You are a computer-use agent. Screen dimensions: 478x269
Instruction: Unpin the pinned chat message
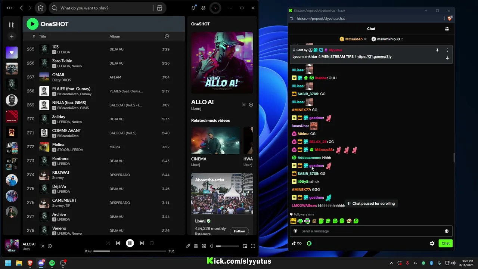point(437,50)
